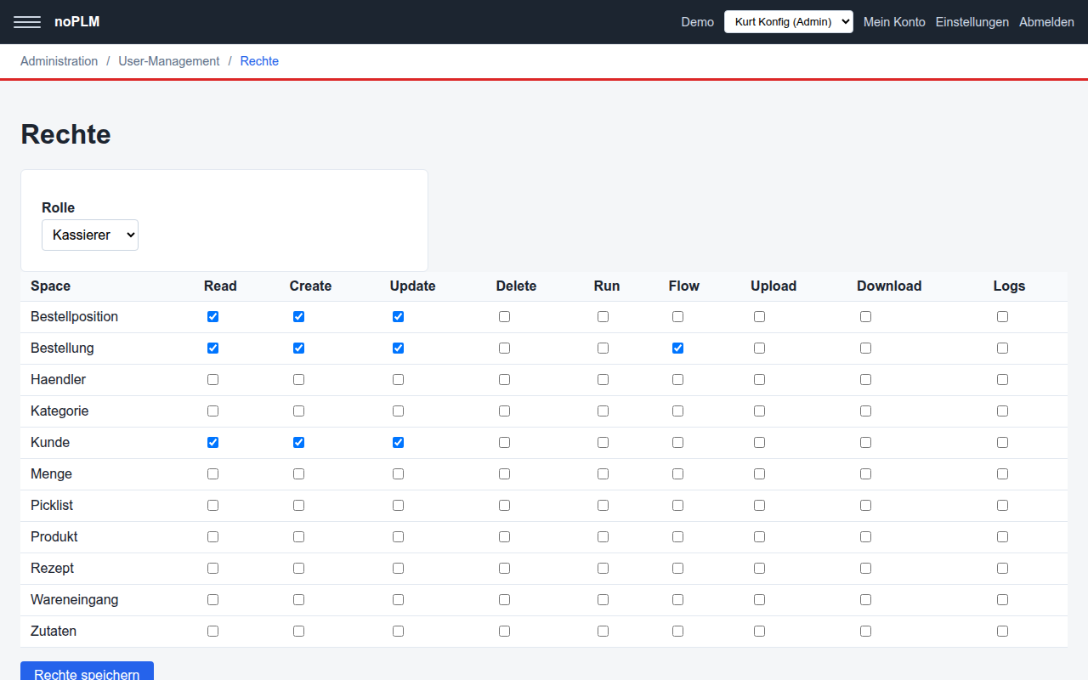Click the noPLM logo text
This screenshot has height=680, width=1088.
coord(77,22)
